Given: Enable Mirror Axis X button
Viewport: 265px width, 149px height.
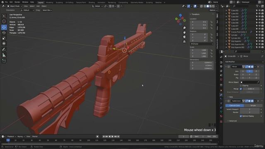Looking at the screenshot, I should tap(243, 71).
